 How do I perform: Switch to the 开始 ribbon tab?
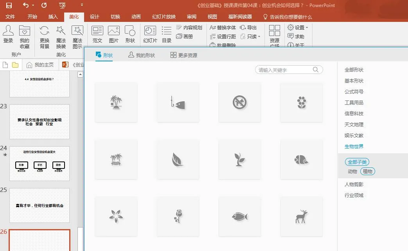pyautogui.click(x=32, y=17)
